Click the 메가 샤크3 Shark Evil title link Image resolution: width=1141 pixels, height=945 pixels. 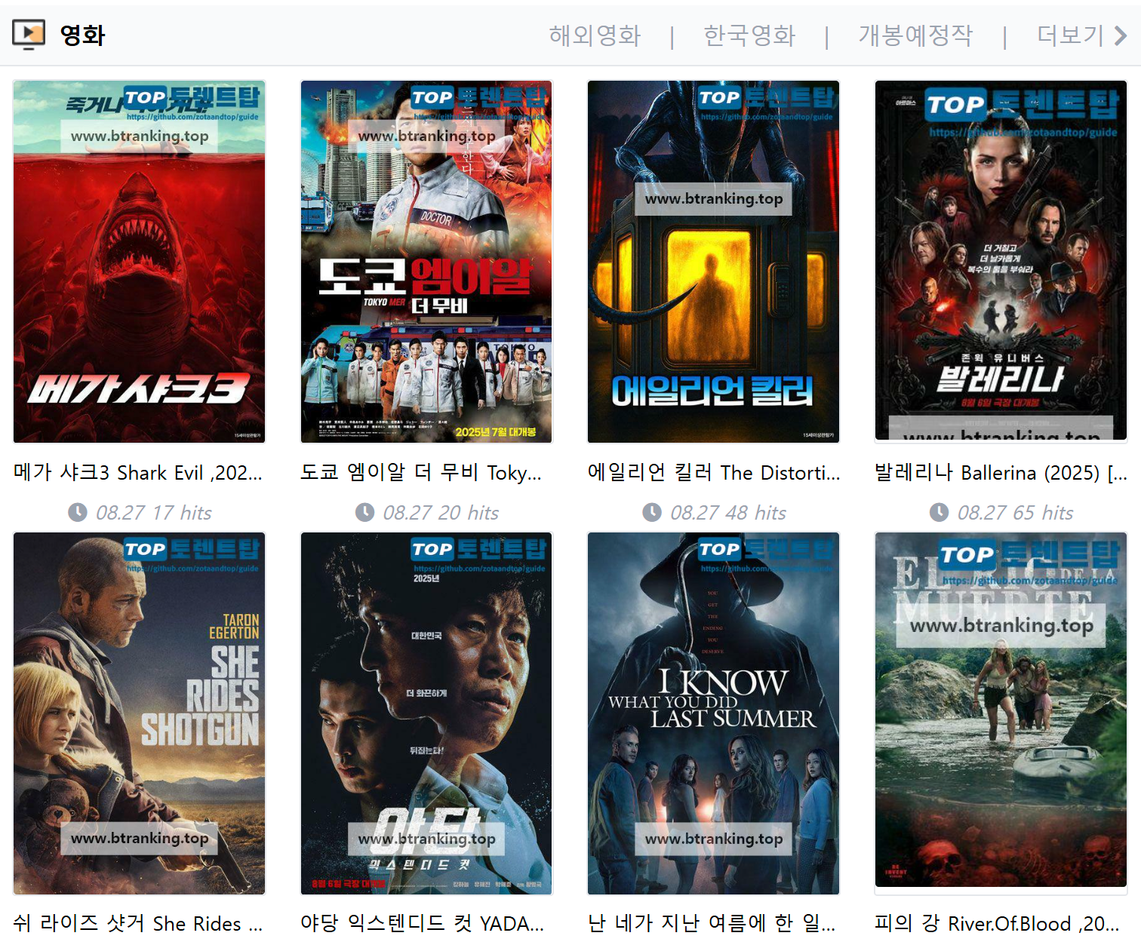(x=138, y=473)
